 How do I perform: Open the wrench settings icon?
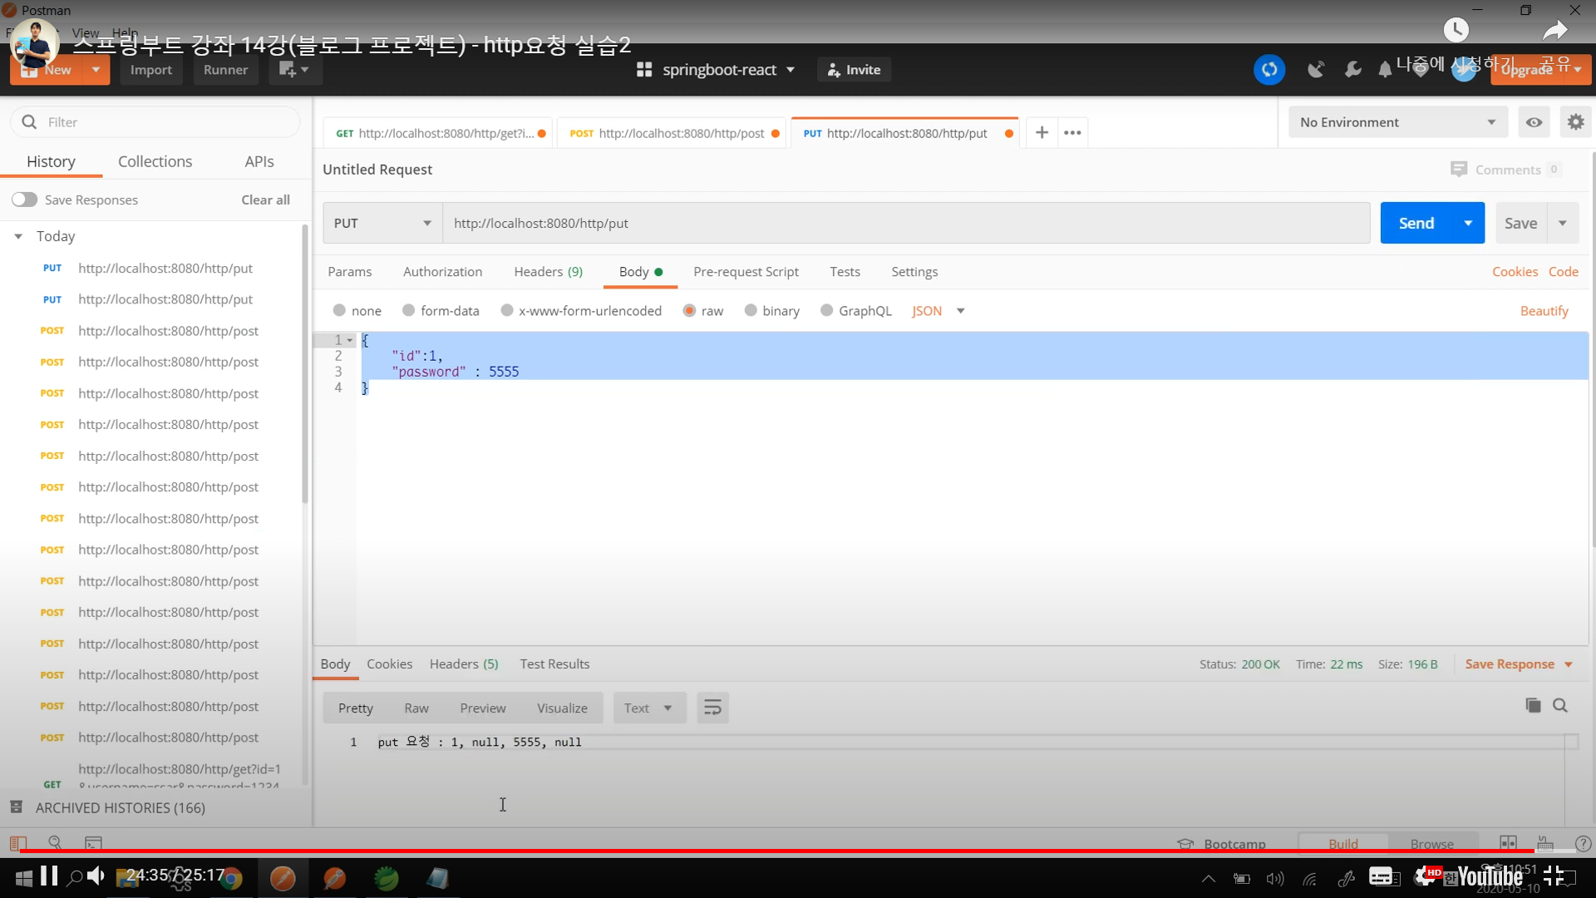pos(1353,70)
